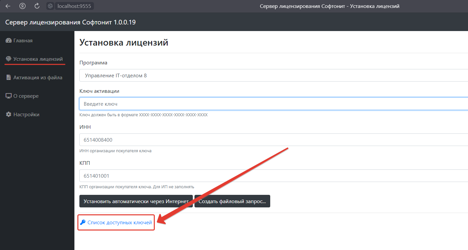This screenshot has width=468, height=250.
Task: Click the Создать файловый запрос button
Action: [x=232, y=201]
